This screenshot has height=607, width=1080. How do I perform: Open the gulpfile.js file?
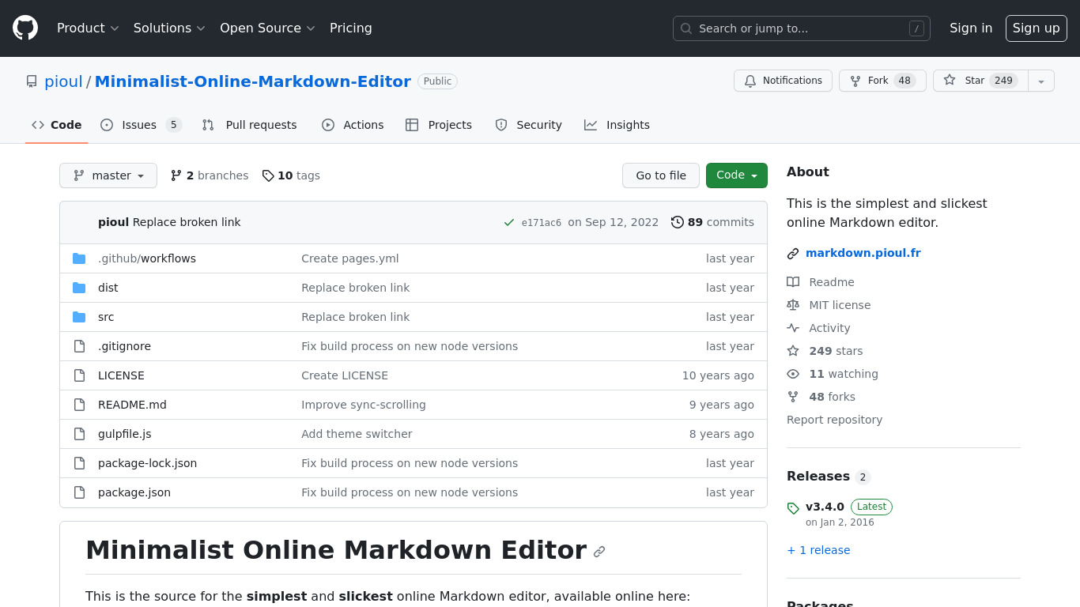click(124, 434)
